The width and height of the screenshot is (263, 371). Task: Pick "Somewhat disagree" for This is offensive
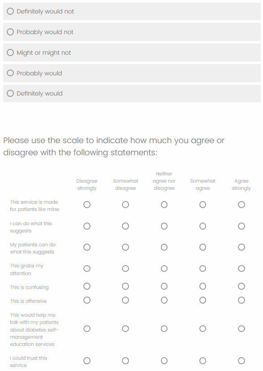pos(125,300)
